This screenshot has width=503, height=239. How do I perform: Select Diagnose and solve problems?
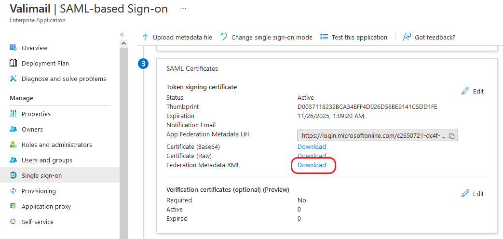click(64, 79)
